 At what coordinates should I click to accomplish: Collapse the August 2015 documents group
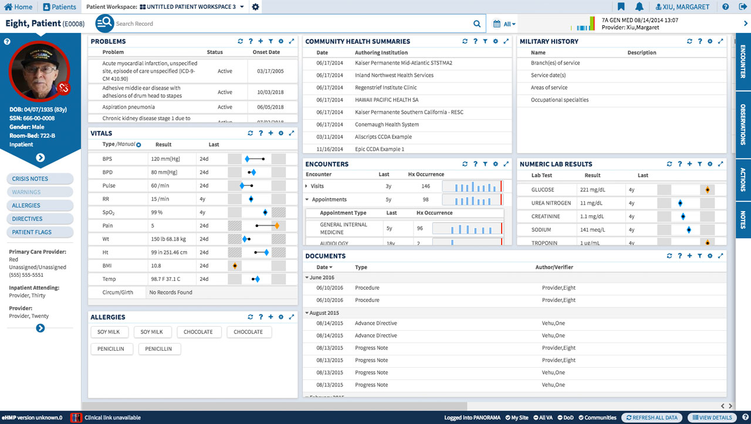click(x=307, y=313)
